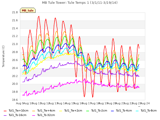Click the Aug 14 x-axis label
Viewport: 160px width, 120px height.
point(62,103)
